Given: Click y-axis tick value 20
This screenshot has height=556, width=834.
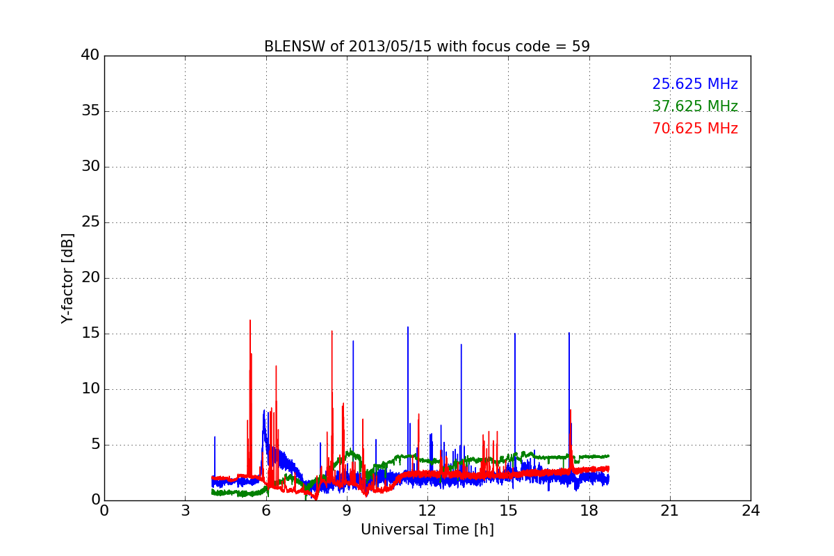Looking at the screenshot, I should 90,278.
